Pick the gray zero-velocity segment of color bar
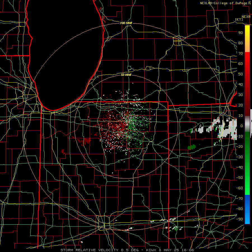 pos(247,124)
